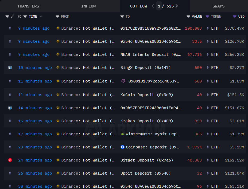Open the 26 minutes ago transaction link
The height and width of the screenshot is (189, 248).
click(35, 173)
